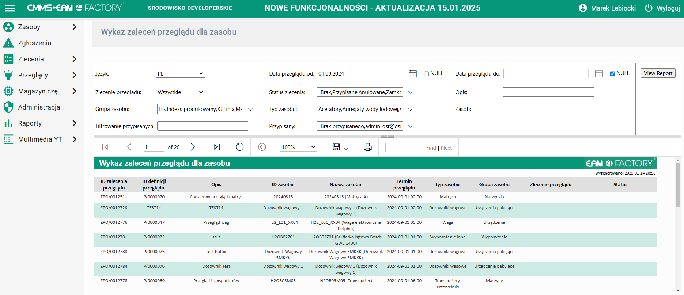The width and height of the screenshot is (684, 295).
Task: Open the export format dropdown arrow
Action: [346, 148]
